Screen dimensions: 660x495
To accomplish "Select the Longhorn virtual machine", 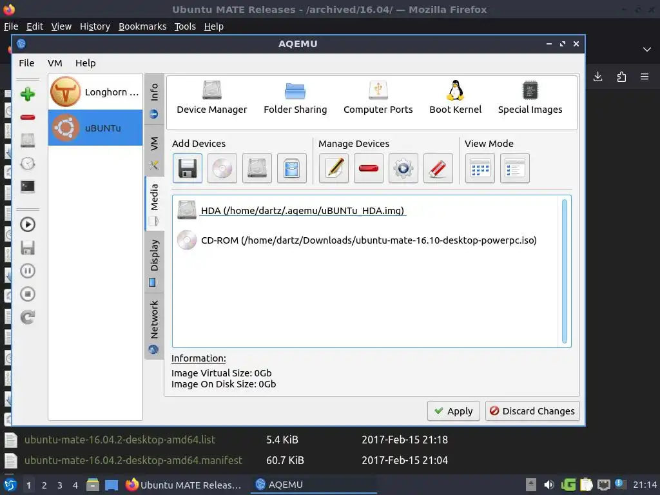I will pyautogui.click(x=95, y=92).
